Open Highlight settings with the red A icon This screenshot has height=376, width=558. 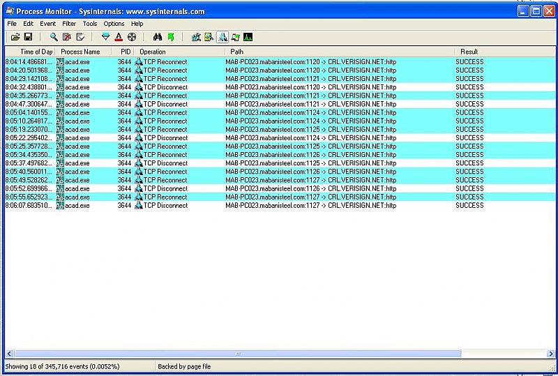pyautogui.click(x=119, y=37)
